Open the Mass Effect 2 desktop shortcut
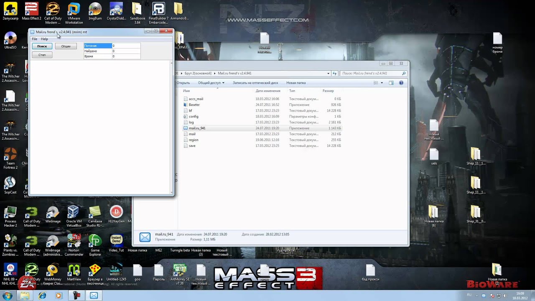535x301 pixels. tap(31, 11)
